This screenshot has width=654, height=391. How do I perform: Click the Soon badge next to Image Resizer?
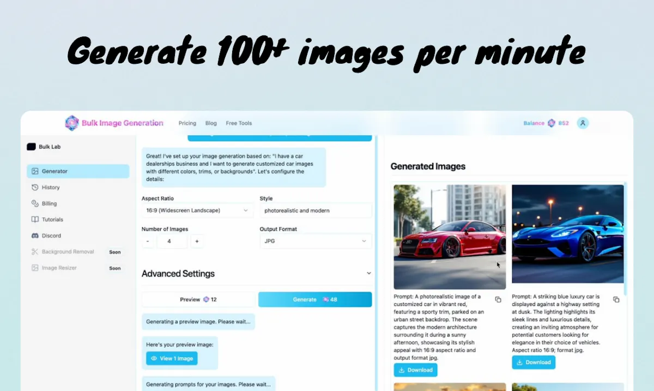coord(115,268)
